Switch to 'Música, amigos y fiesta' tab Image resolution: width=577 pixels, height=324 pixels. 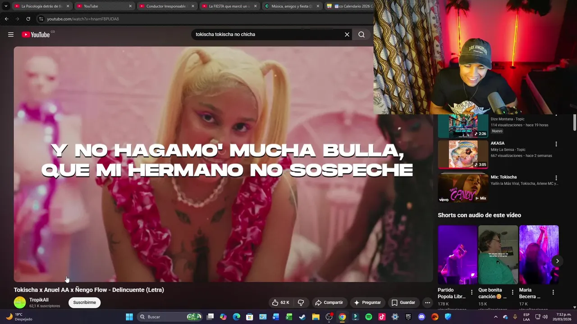292,6
